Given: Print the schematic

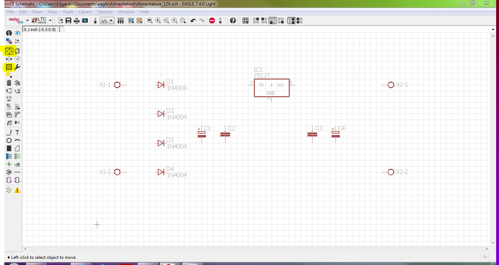Looking at the screenshot, I should point(77,21).
